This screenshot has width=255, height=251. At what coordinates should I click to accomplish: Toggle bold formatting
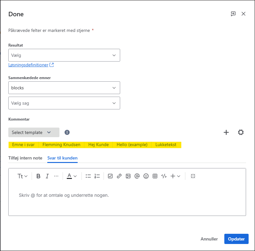point(38,176)
